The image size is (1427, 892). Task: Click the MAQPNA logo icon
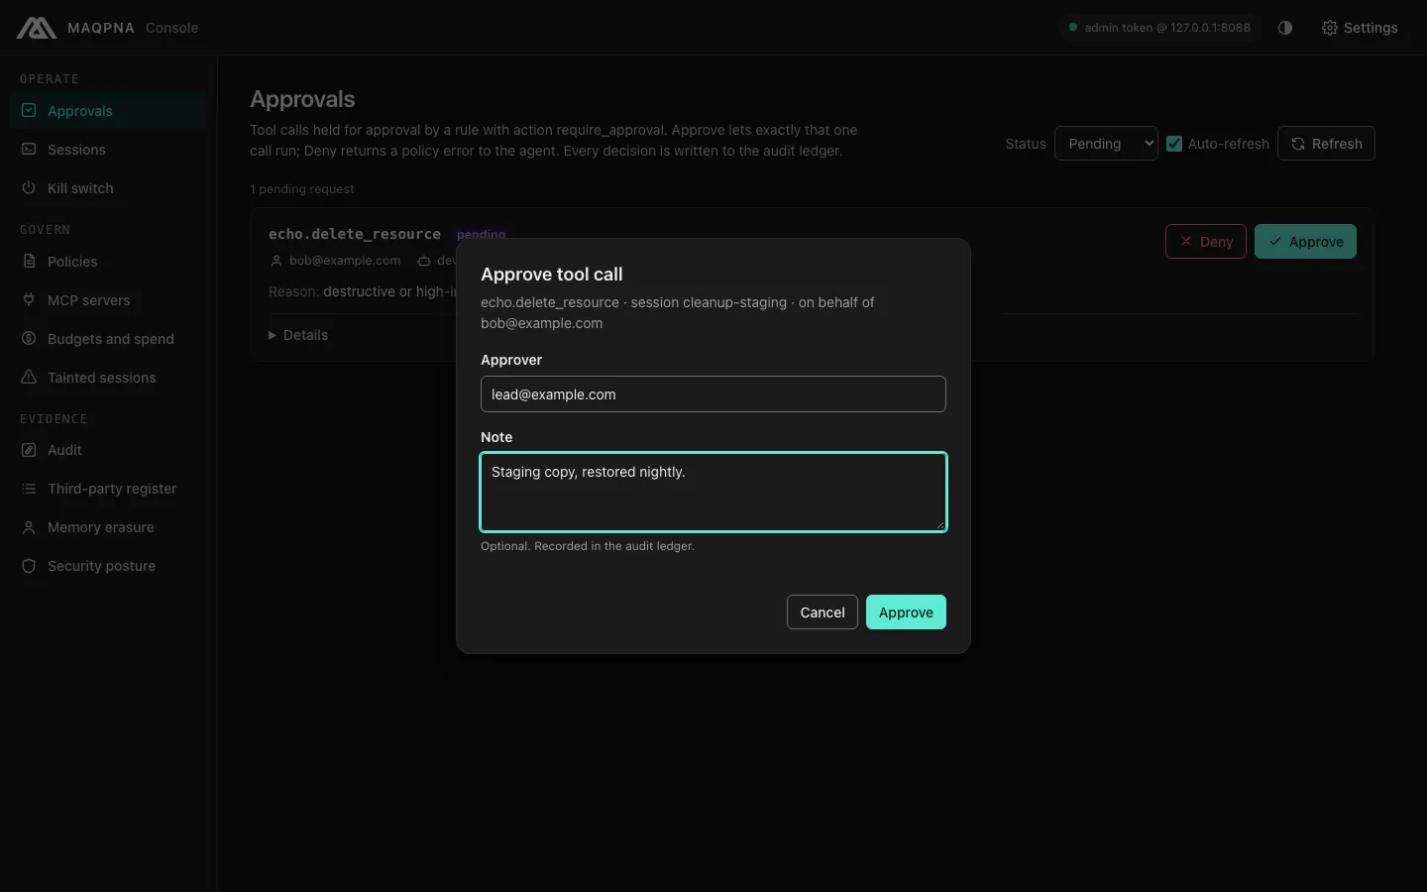click(x=37, y=28)
